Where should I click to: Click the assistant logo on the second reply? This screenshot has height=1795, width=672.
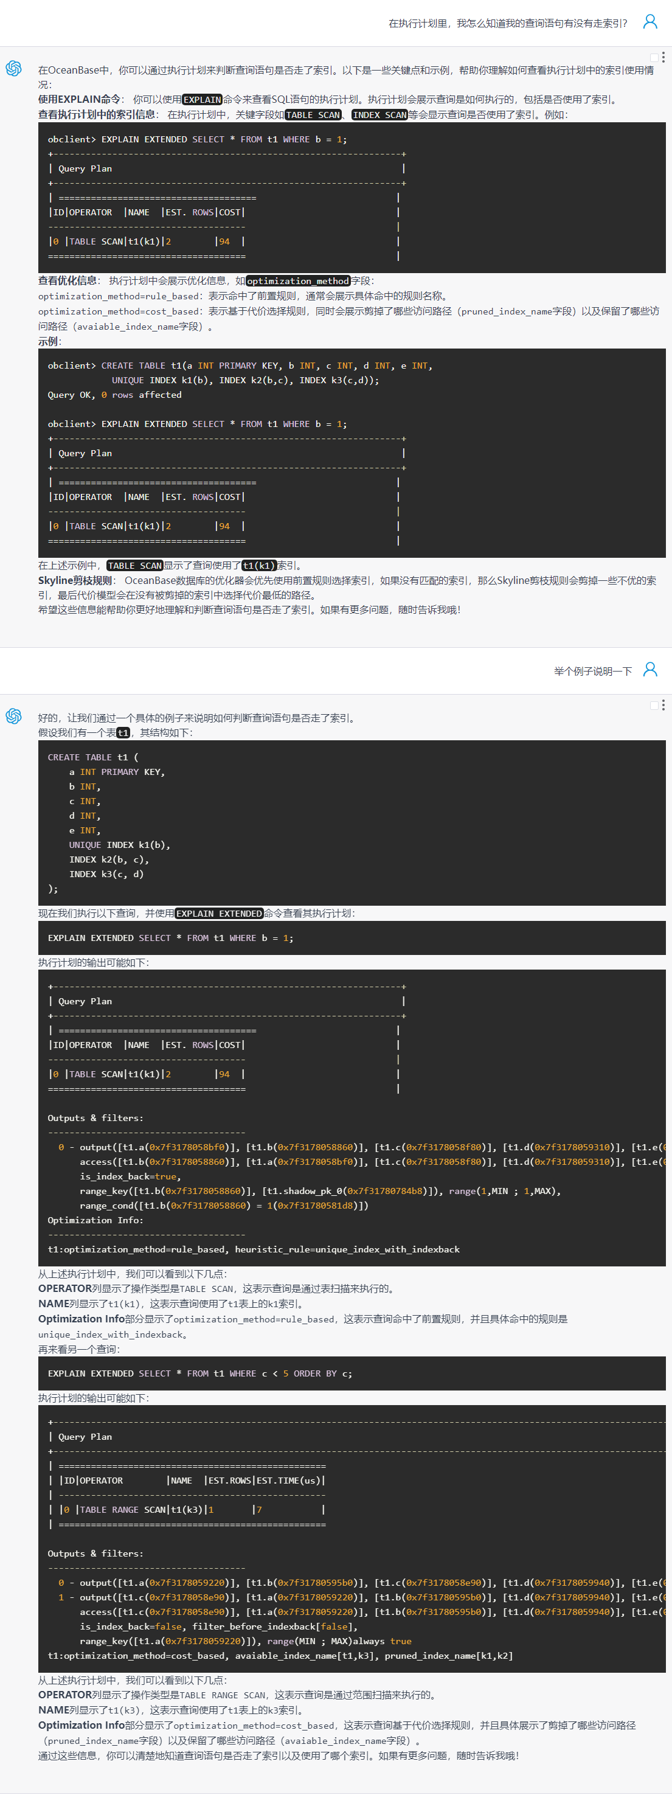[x=14, y=717]
